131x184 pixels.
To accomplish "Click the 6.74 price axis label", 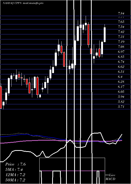I will coord(121,62).
